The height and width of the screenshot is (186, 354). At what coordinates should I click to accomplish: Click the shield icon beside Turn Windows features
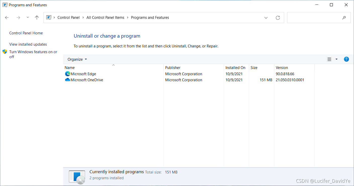[5, 52]
